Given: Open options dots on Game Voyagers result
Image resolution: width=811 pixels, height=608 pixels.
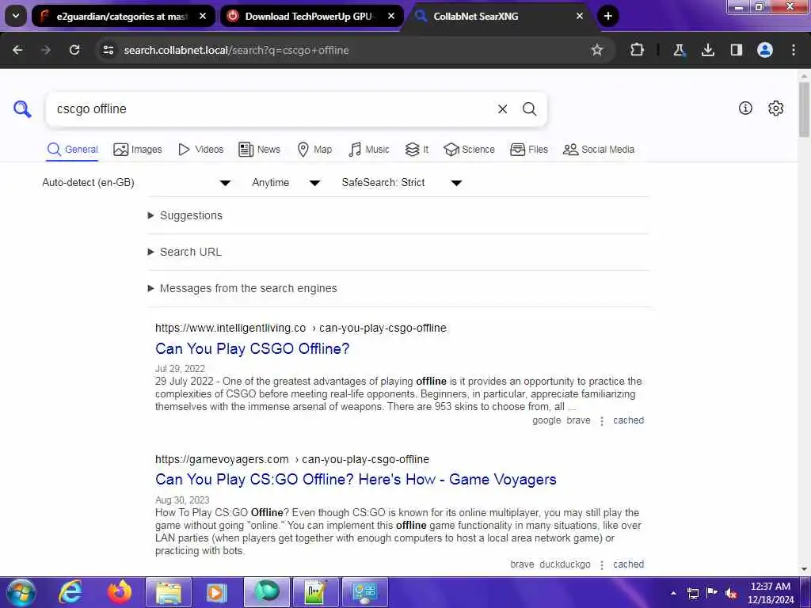Looking at the screenshot, I should [x=602, y=565].
